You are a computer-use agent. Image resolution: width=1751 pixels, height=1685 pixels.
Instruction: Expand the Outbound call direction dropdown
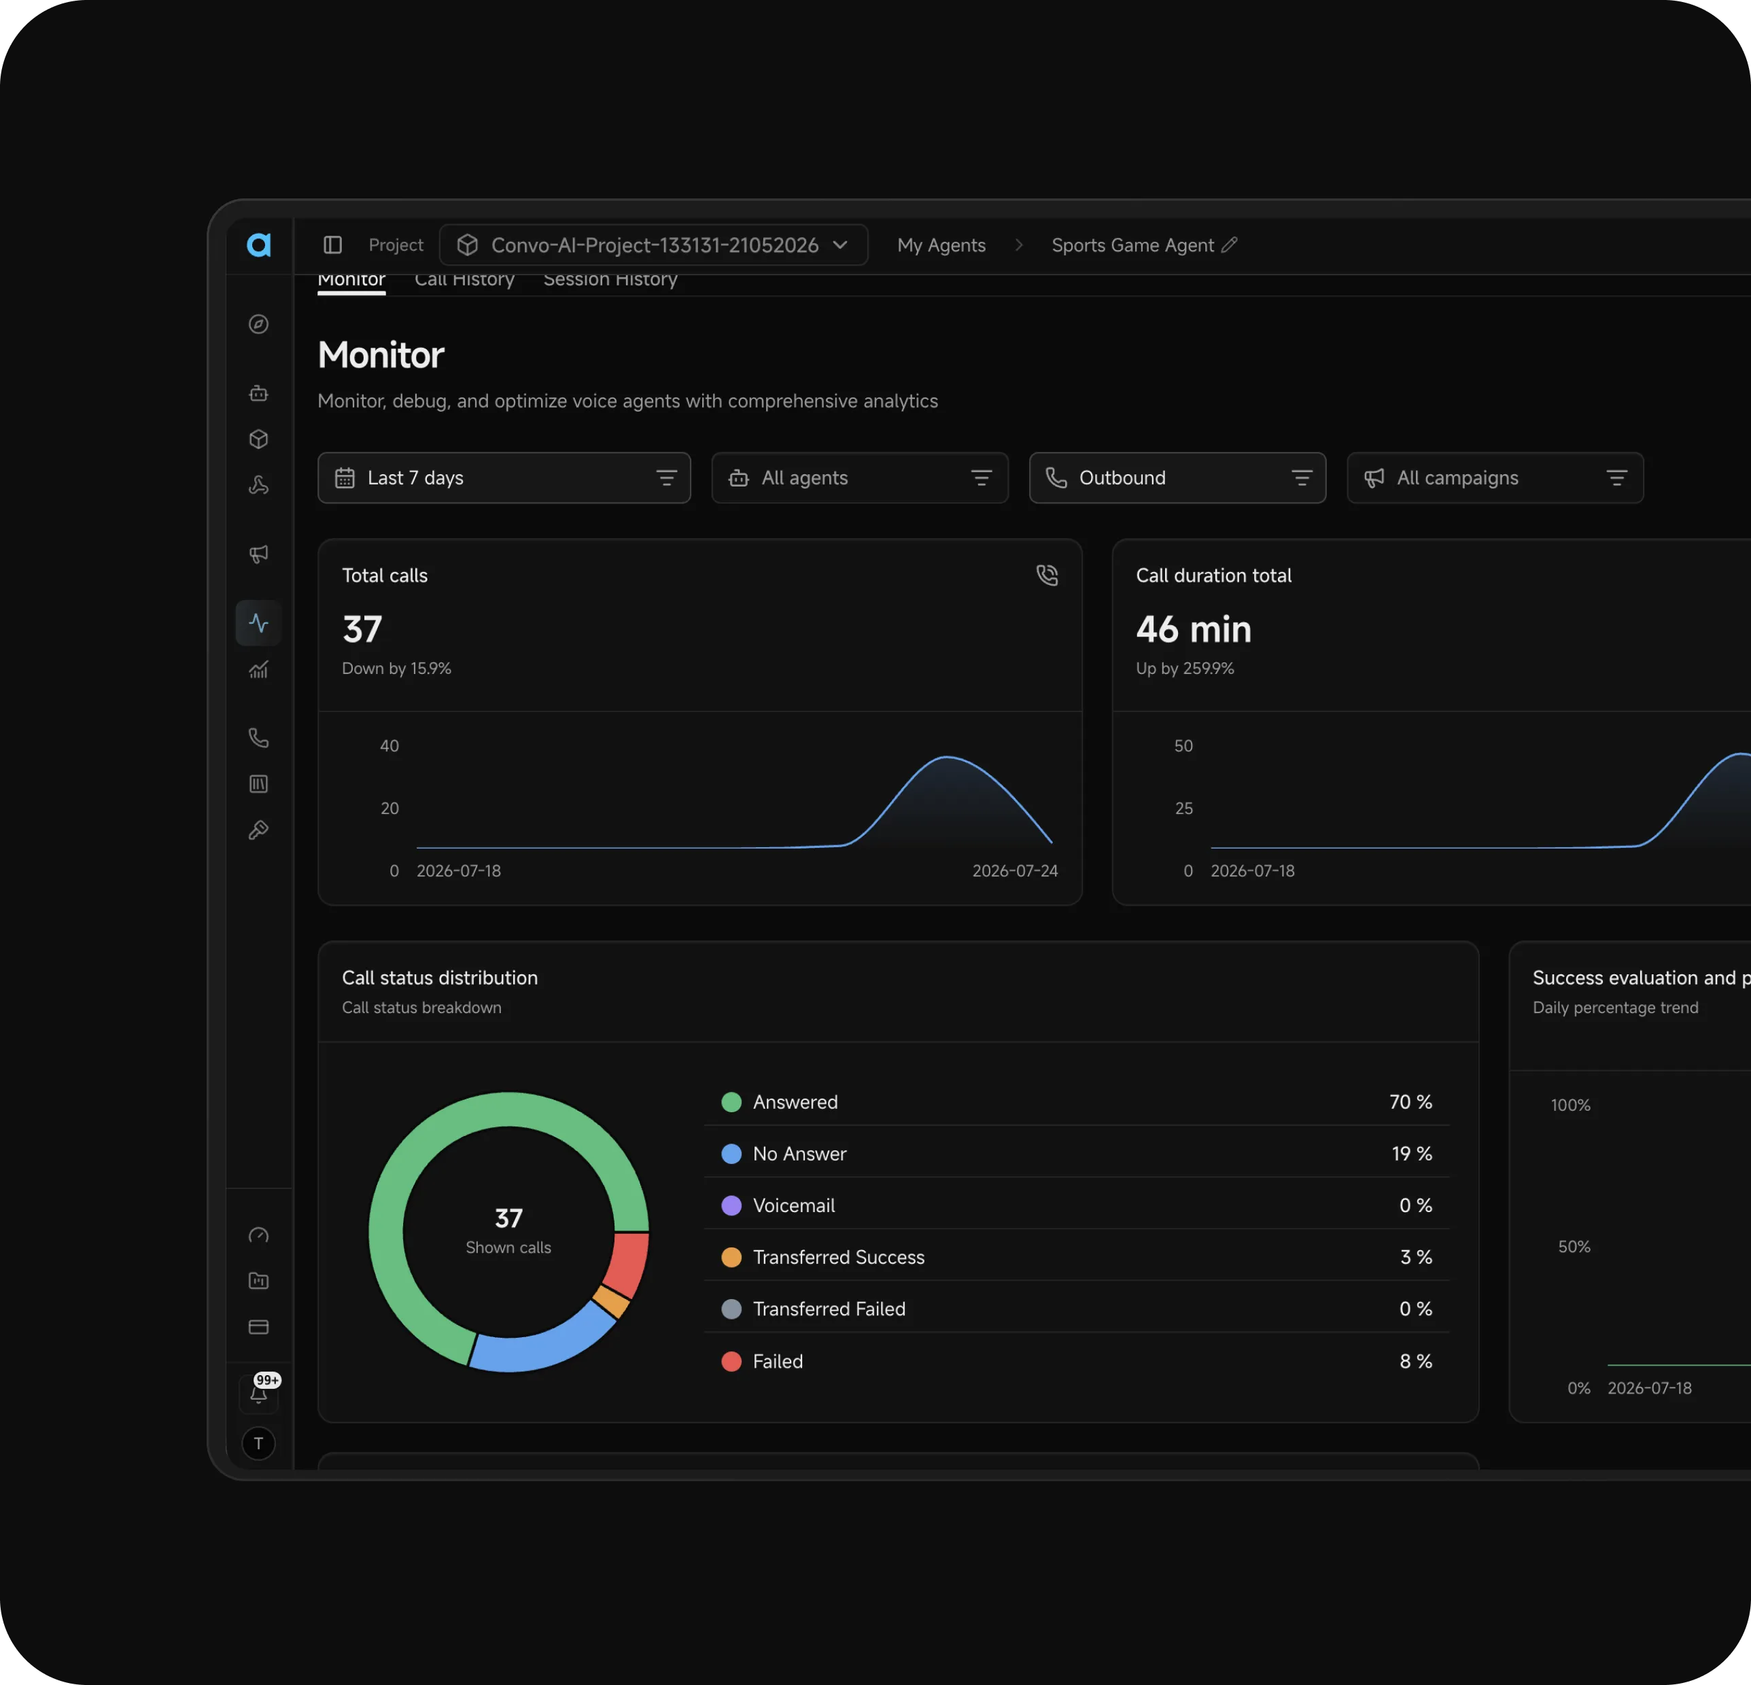point(1177,478)
